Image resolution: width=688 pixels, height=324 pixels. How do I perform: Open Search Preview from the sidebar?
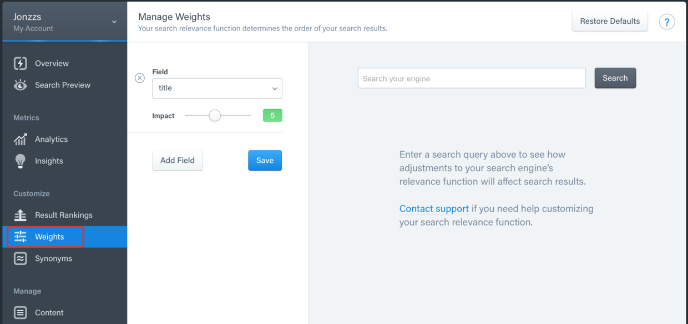coord(62,85)
